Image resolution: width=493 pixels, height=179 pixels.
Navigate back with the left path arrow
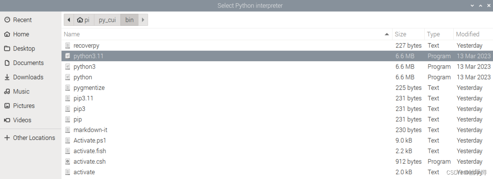pos(69,20)
